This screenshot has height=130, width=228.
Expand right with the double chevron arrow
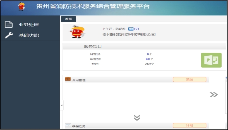(213, 95)
